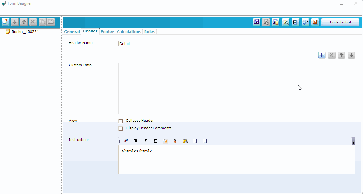Open the Rules tab
The image size is (363, 194).
coord(150,32)
